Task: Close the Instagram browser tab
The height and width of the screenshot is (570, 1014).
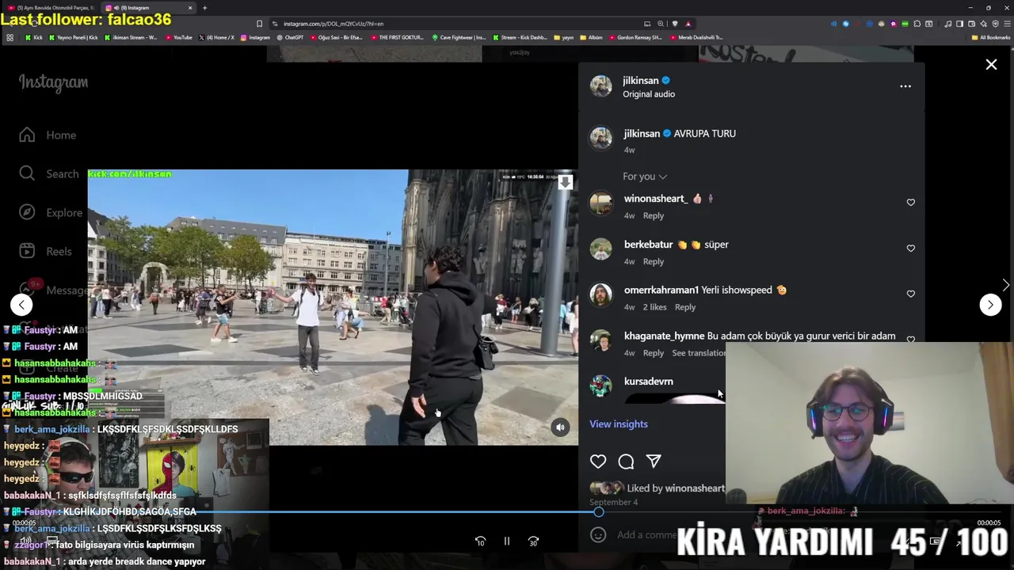Action: (190, 8)
